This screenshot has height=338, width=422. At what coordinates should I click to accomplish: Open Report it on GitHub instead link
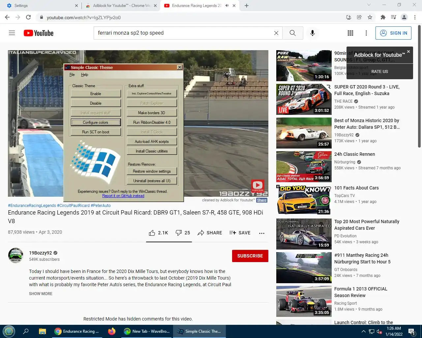click(123, 196)
